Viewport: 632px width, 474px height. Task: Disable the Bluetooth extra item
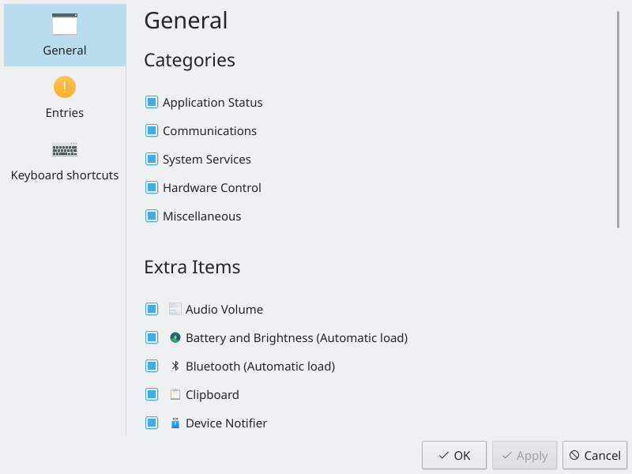pyautogui.click(x=151, y=366)
